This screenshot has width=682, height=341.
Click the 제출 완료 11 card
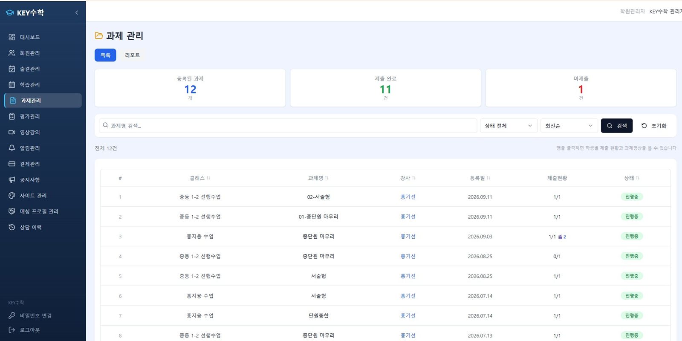(x=385, y=88)
